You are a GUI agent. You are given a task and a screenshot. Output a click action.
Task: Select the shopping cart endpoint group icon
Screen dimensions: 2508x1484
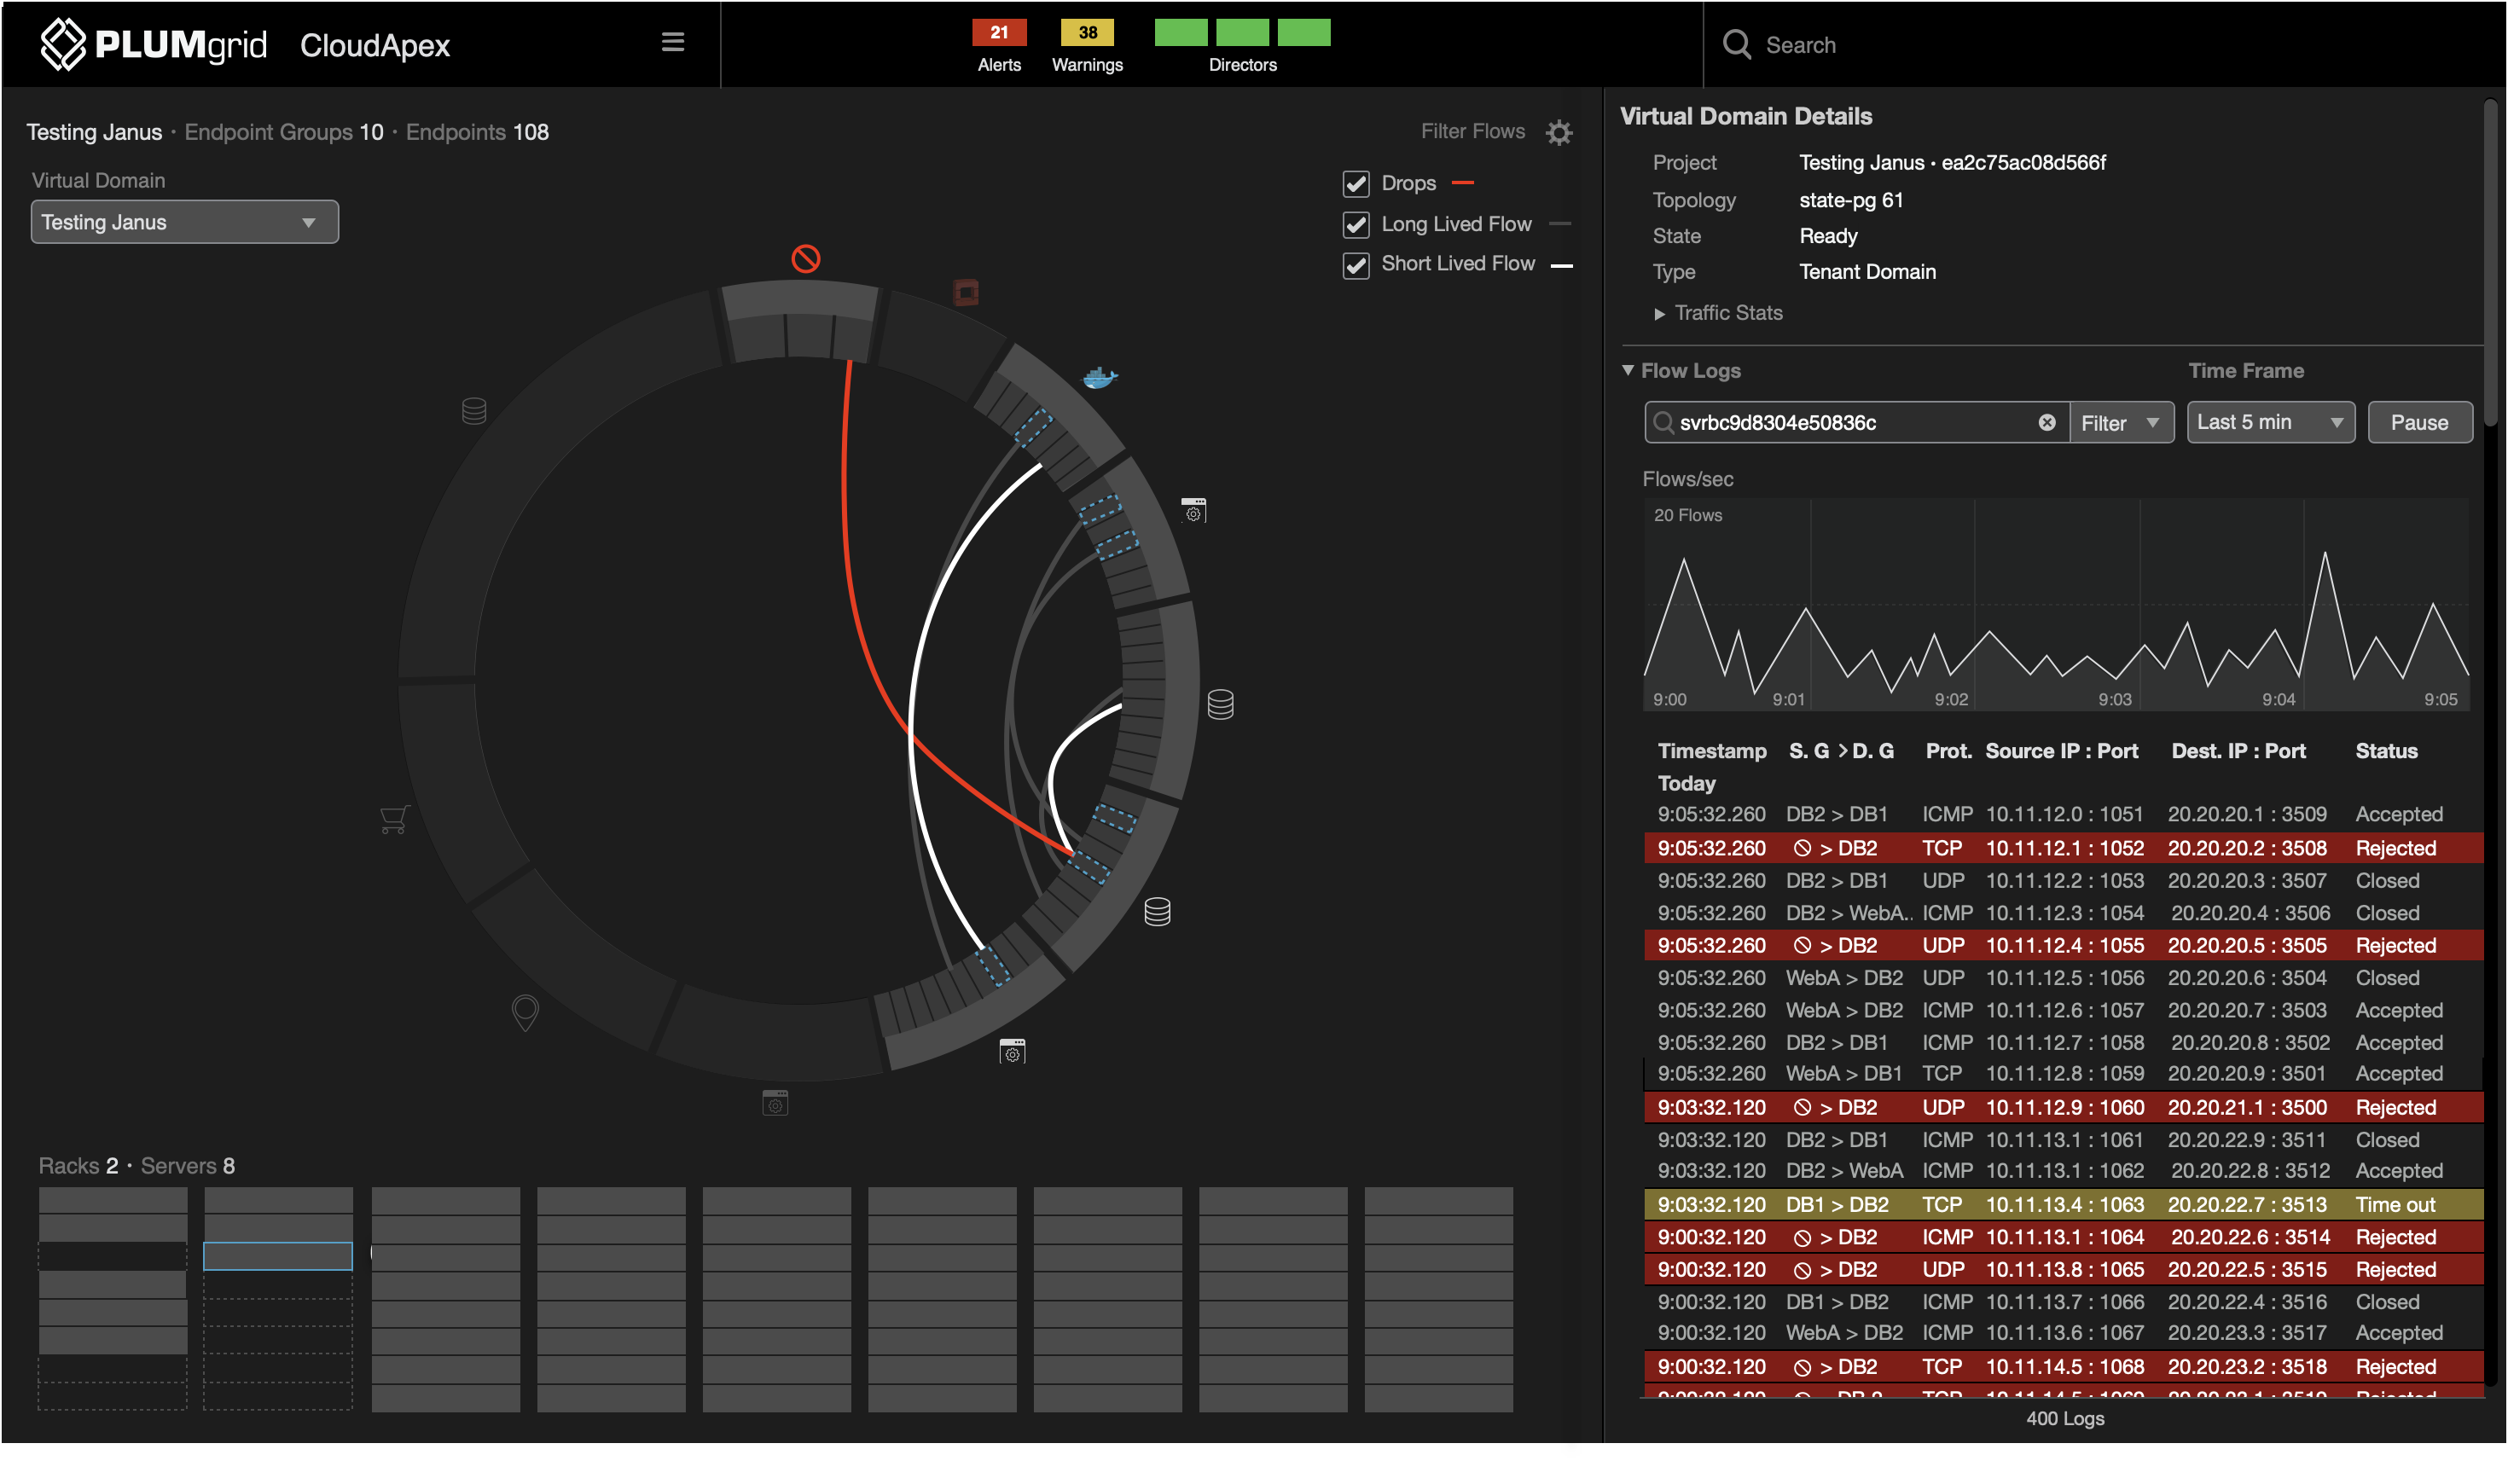pyautogui.click(x=394, y=819)
